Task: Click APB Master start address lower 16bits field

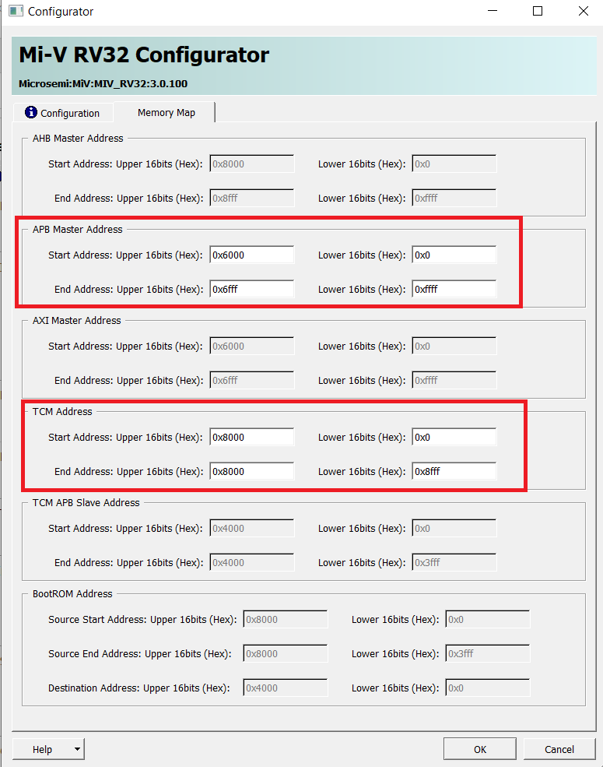Action: 454,255
